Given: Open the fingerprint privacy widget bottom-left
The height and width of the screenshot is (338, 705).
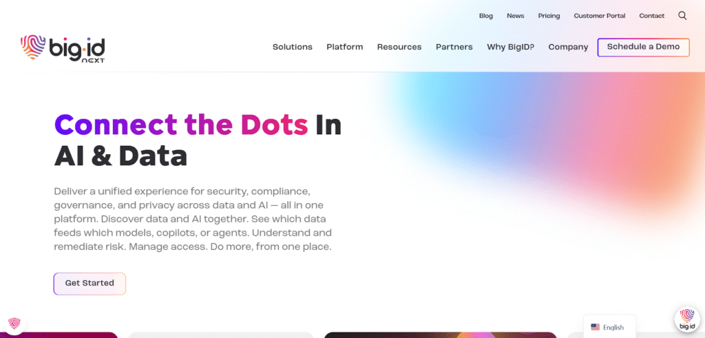Looking at the screenshot, I should (14, 323).
